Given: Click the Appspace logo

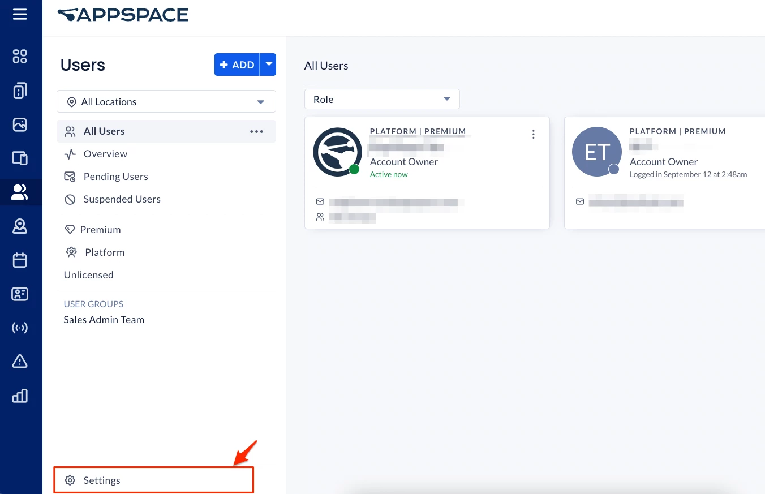Looking at the screenshot, I should tap(123, 15).
